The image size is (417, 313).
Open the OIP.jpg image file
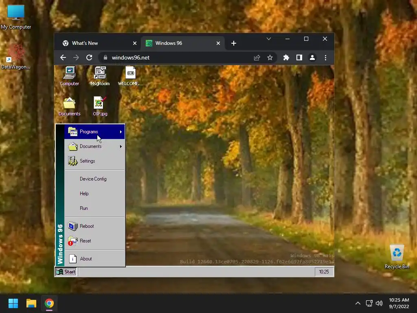[x=100, y=106]
